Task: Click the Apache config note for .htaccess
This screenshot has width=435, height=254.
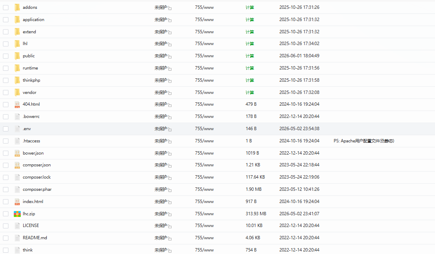Action: (364, 141)
